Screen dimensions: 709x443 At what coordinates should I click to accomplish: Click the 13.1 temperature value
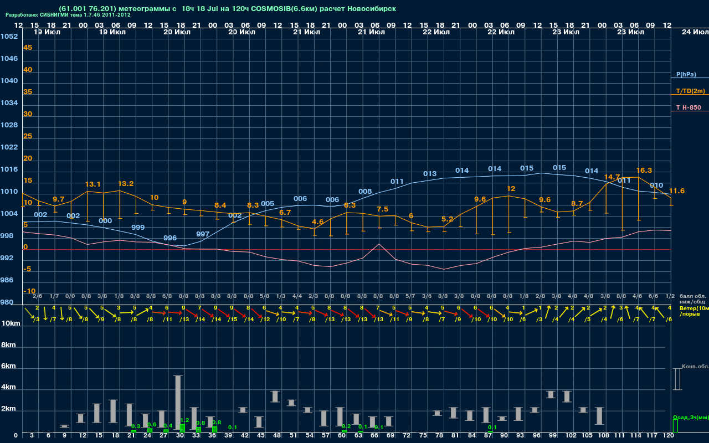point(93,184)
